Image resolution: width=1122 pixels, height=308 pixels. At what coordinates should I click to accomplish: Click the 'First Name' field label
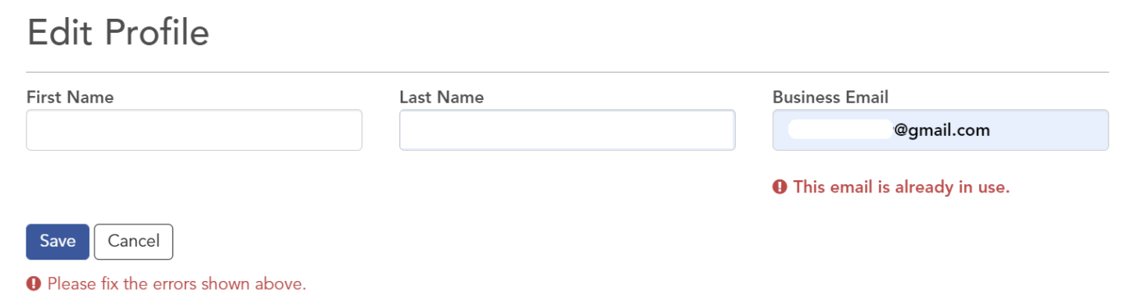70,97
